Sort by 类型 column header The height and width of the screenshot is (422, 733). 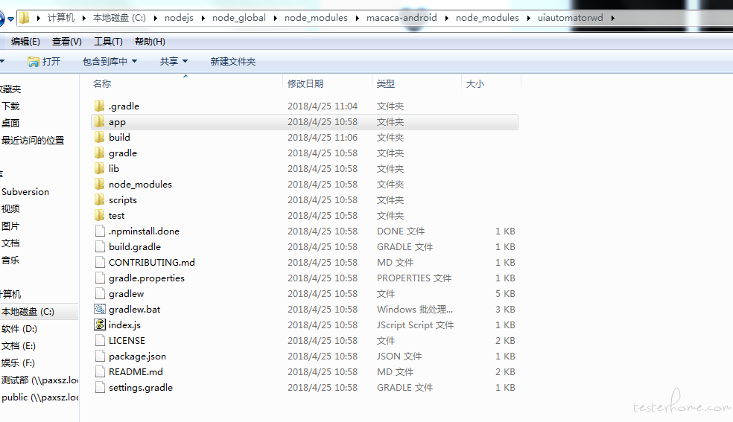386,83
